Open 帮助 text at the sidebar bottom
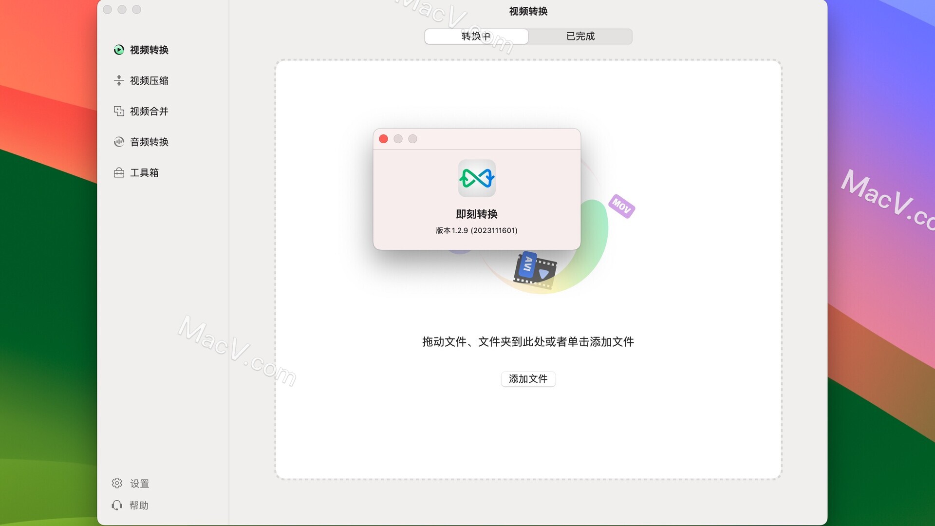The image size is (935, 526). point(139,506)
